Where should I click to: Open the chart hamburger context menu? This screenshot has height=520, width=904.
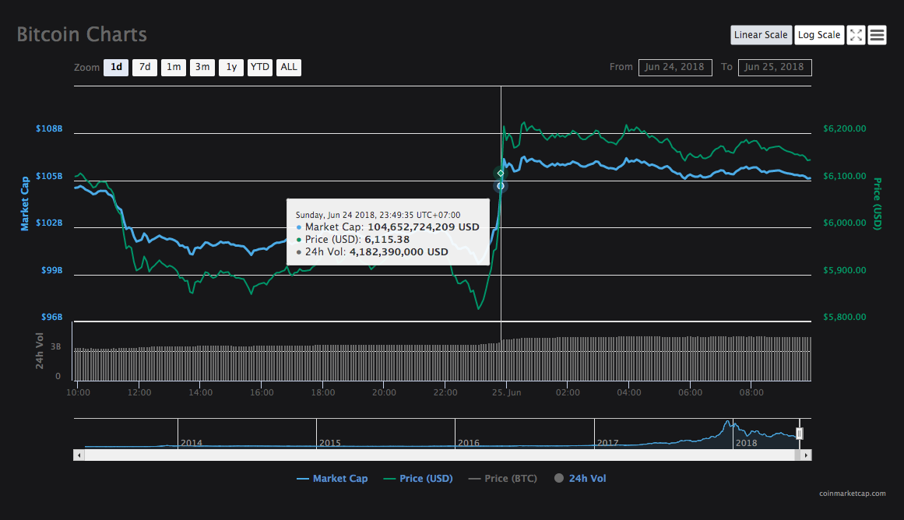coord(877,35)
